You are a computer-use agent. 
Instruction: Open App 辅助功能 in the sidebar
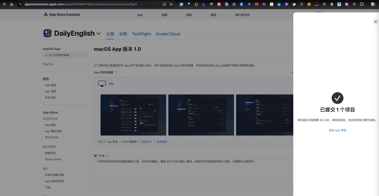tap(53, 131)
